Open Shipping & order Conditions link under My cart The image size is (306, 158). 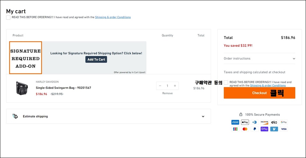point(113,17)
